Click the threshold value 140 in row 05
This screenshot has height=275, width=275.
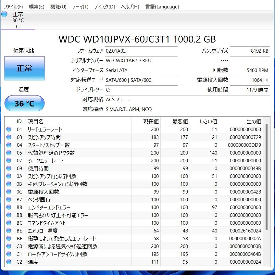point(213,153)
